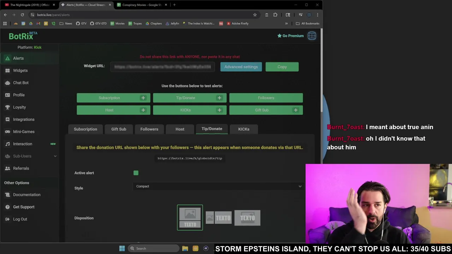Switch to the Gift Sub alert tab
Image resolution: width=452 pixels, height=254 pixels.
[119, 129]
